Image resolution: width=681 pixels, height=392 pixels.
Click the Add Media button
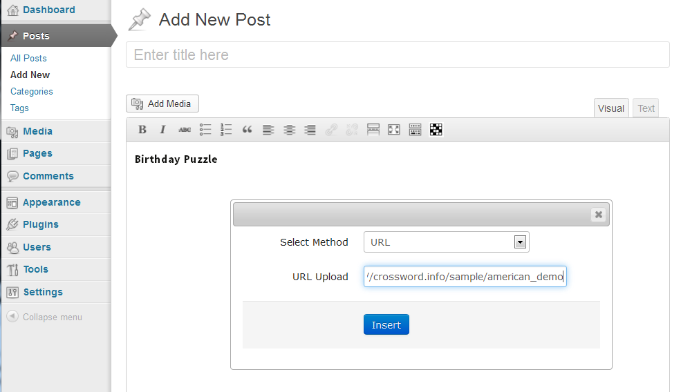pos(162,104)
